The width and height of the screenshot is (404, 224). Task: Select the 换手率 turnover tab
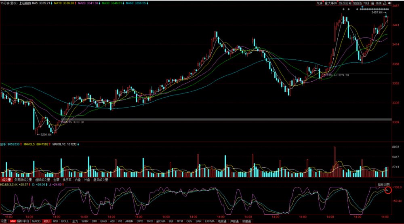click(x=67, y=180)
